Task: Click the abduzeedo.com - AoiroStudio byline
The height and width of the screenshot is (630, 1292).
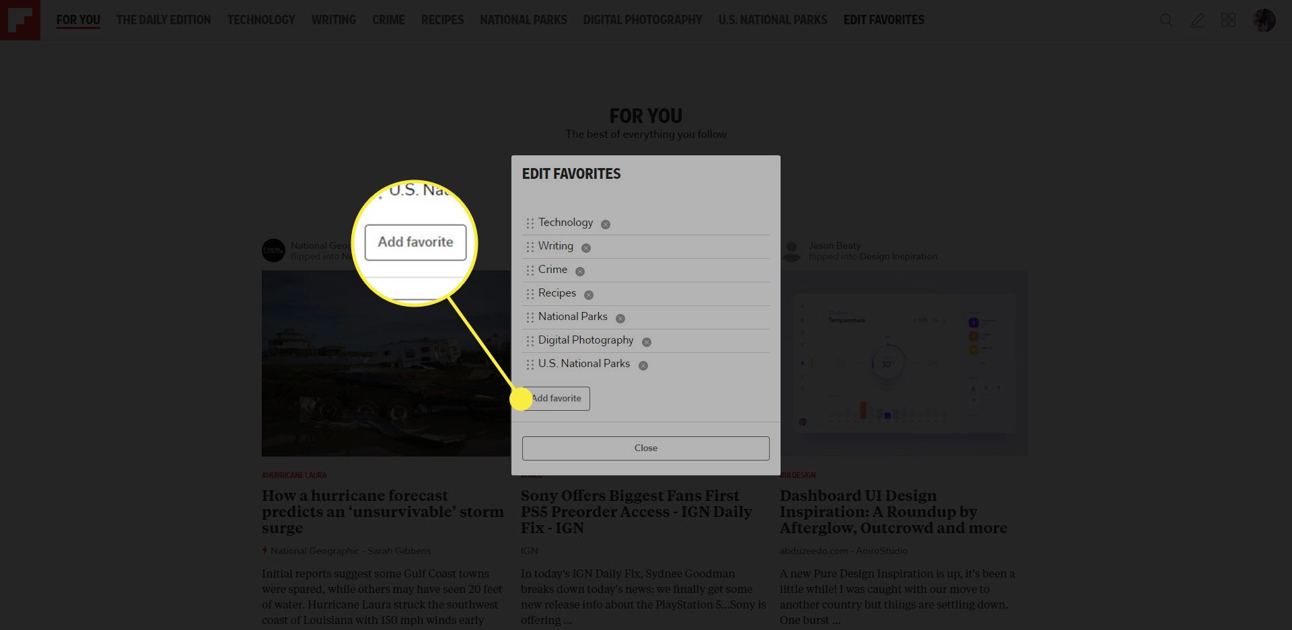Action: pos(844,551)
